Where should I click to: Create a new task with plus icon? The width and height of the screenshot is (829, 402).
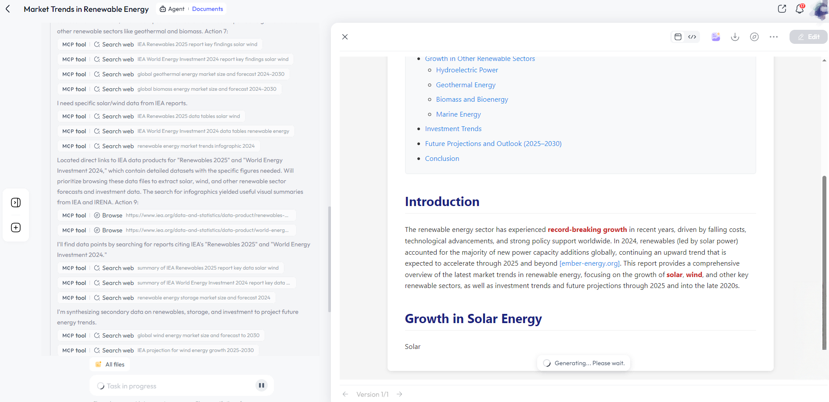16,228
